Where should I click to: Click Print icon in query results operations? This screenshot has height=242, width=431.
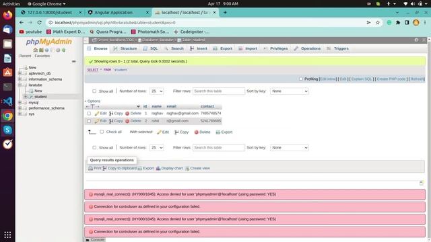90,168
